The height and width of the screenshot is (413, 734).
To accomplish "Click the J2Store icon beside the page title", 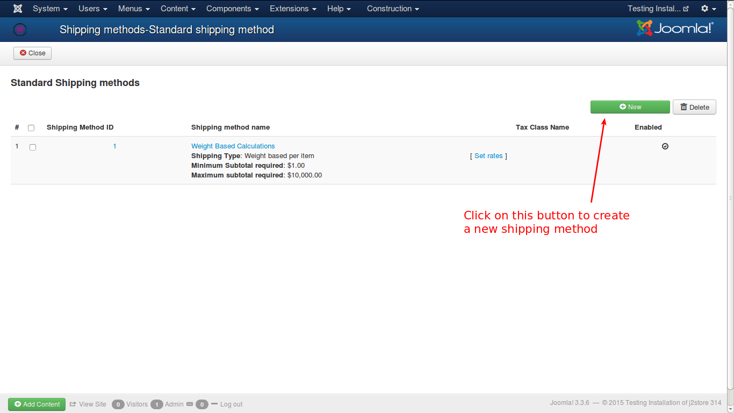I will 20,30.
